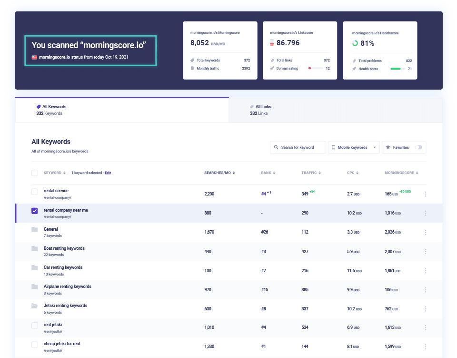Viewport: 457px width, 358px height.
Task: Check the rent jetski keyword checkbox
Action: pos(35,325)
